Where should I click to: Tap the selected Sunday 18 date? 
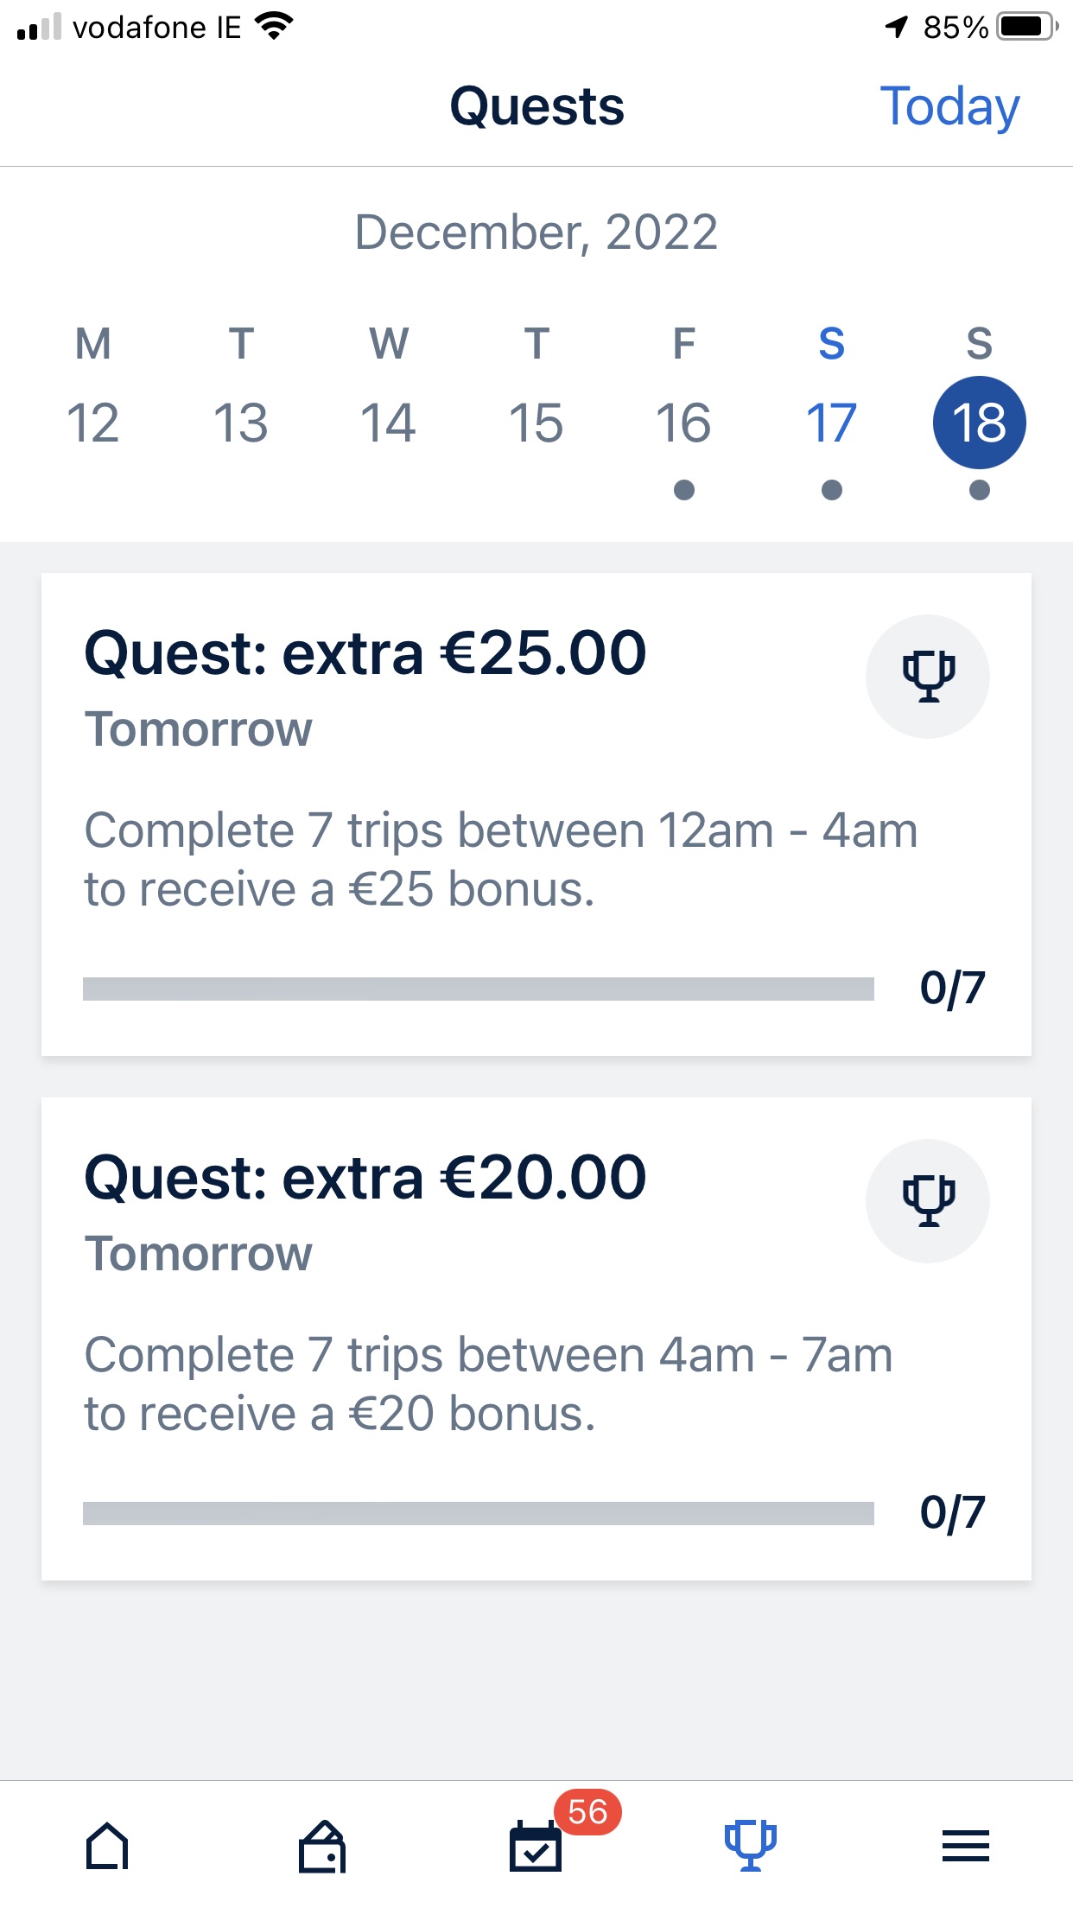click(x=979, y=423)
